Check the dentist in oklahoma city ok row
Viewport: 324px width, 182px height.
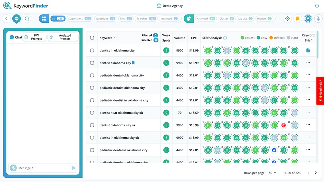click(92, 138)
